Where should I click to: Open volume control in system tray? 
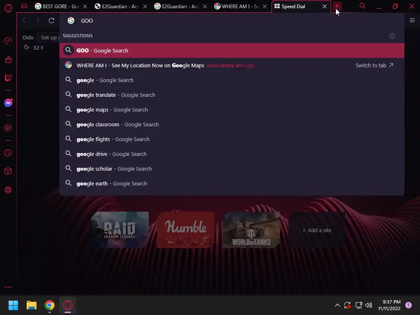click(x=369, y=305)
